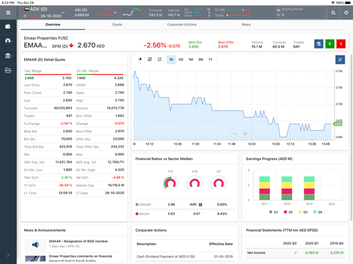Viewport: 353px width, 264px height.
Task: Click the 2020 Q2 column header
Action: tap(290, 243)
